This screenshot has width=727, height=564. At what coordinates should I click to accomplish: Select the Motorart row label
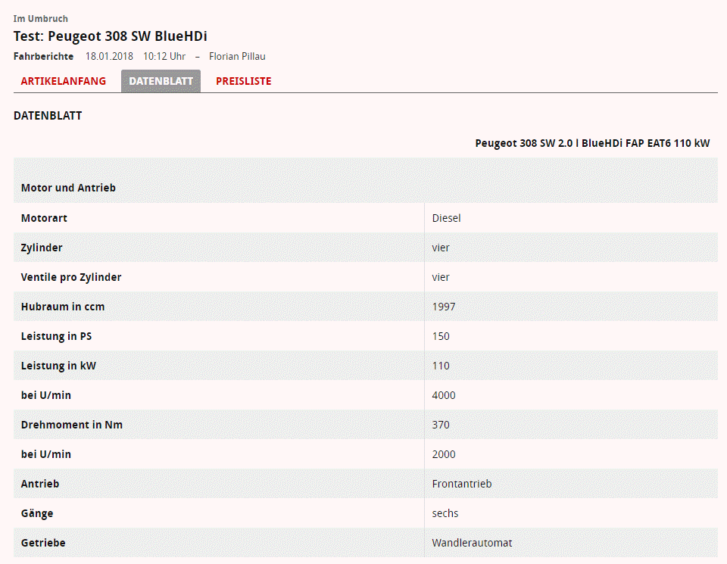(44, 218)
